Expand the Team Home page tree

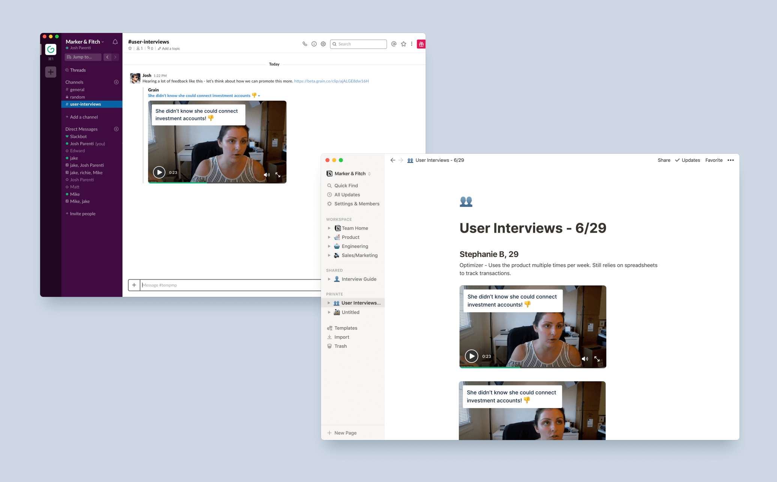329,228
